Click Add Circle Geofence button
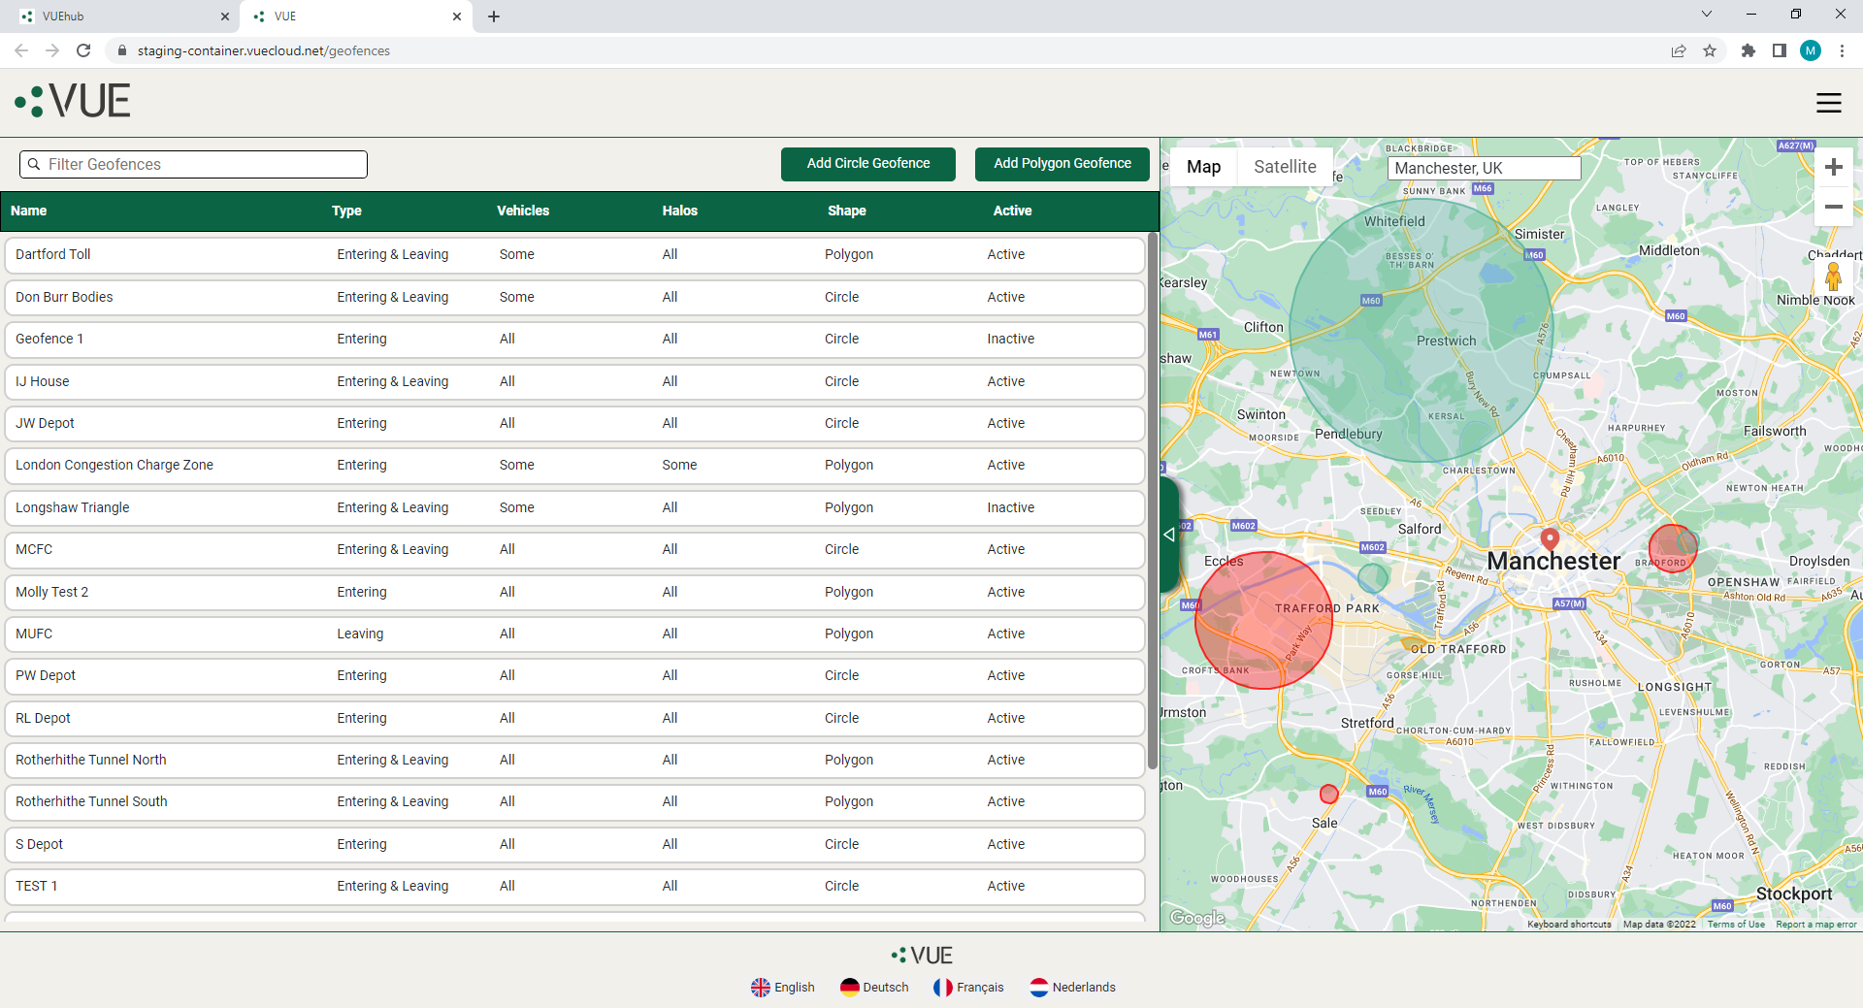This screenshot has width=1863, height=1008. coord(868,164)
